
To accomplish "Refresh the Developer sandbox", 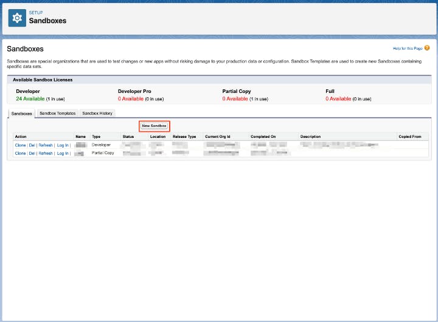I will tap(46, 145).
